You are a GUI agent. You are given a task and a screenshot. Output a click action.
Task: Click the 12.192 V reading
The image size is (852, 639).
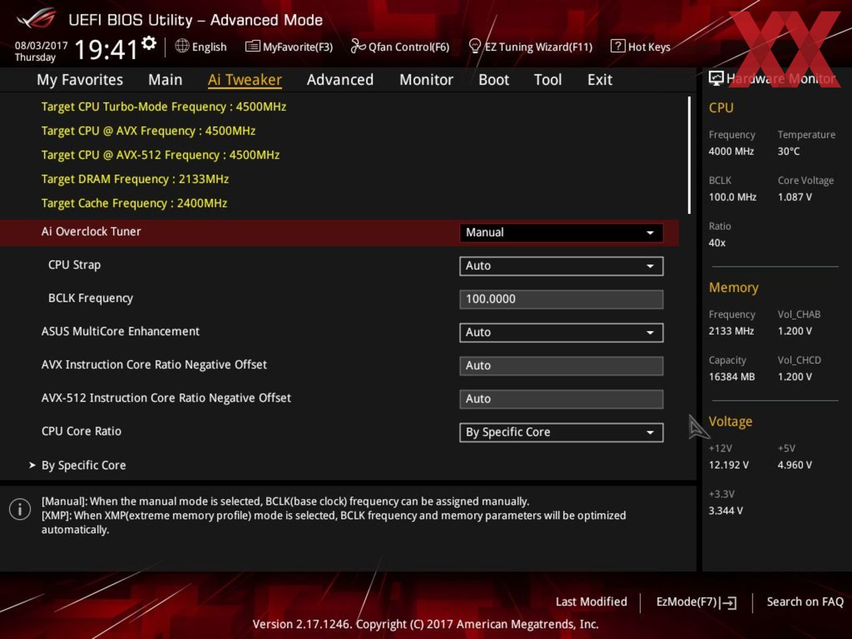pyautogui.click(x=729, y=465)
